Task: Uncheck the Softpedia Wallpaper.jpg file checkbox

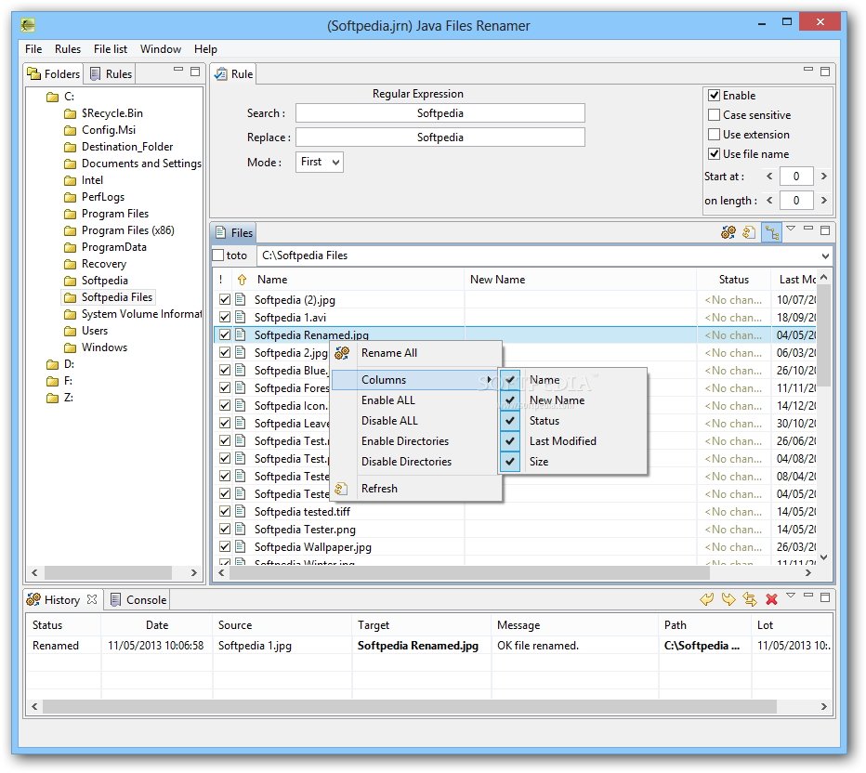Action: tap(225, 546)
